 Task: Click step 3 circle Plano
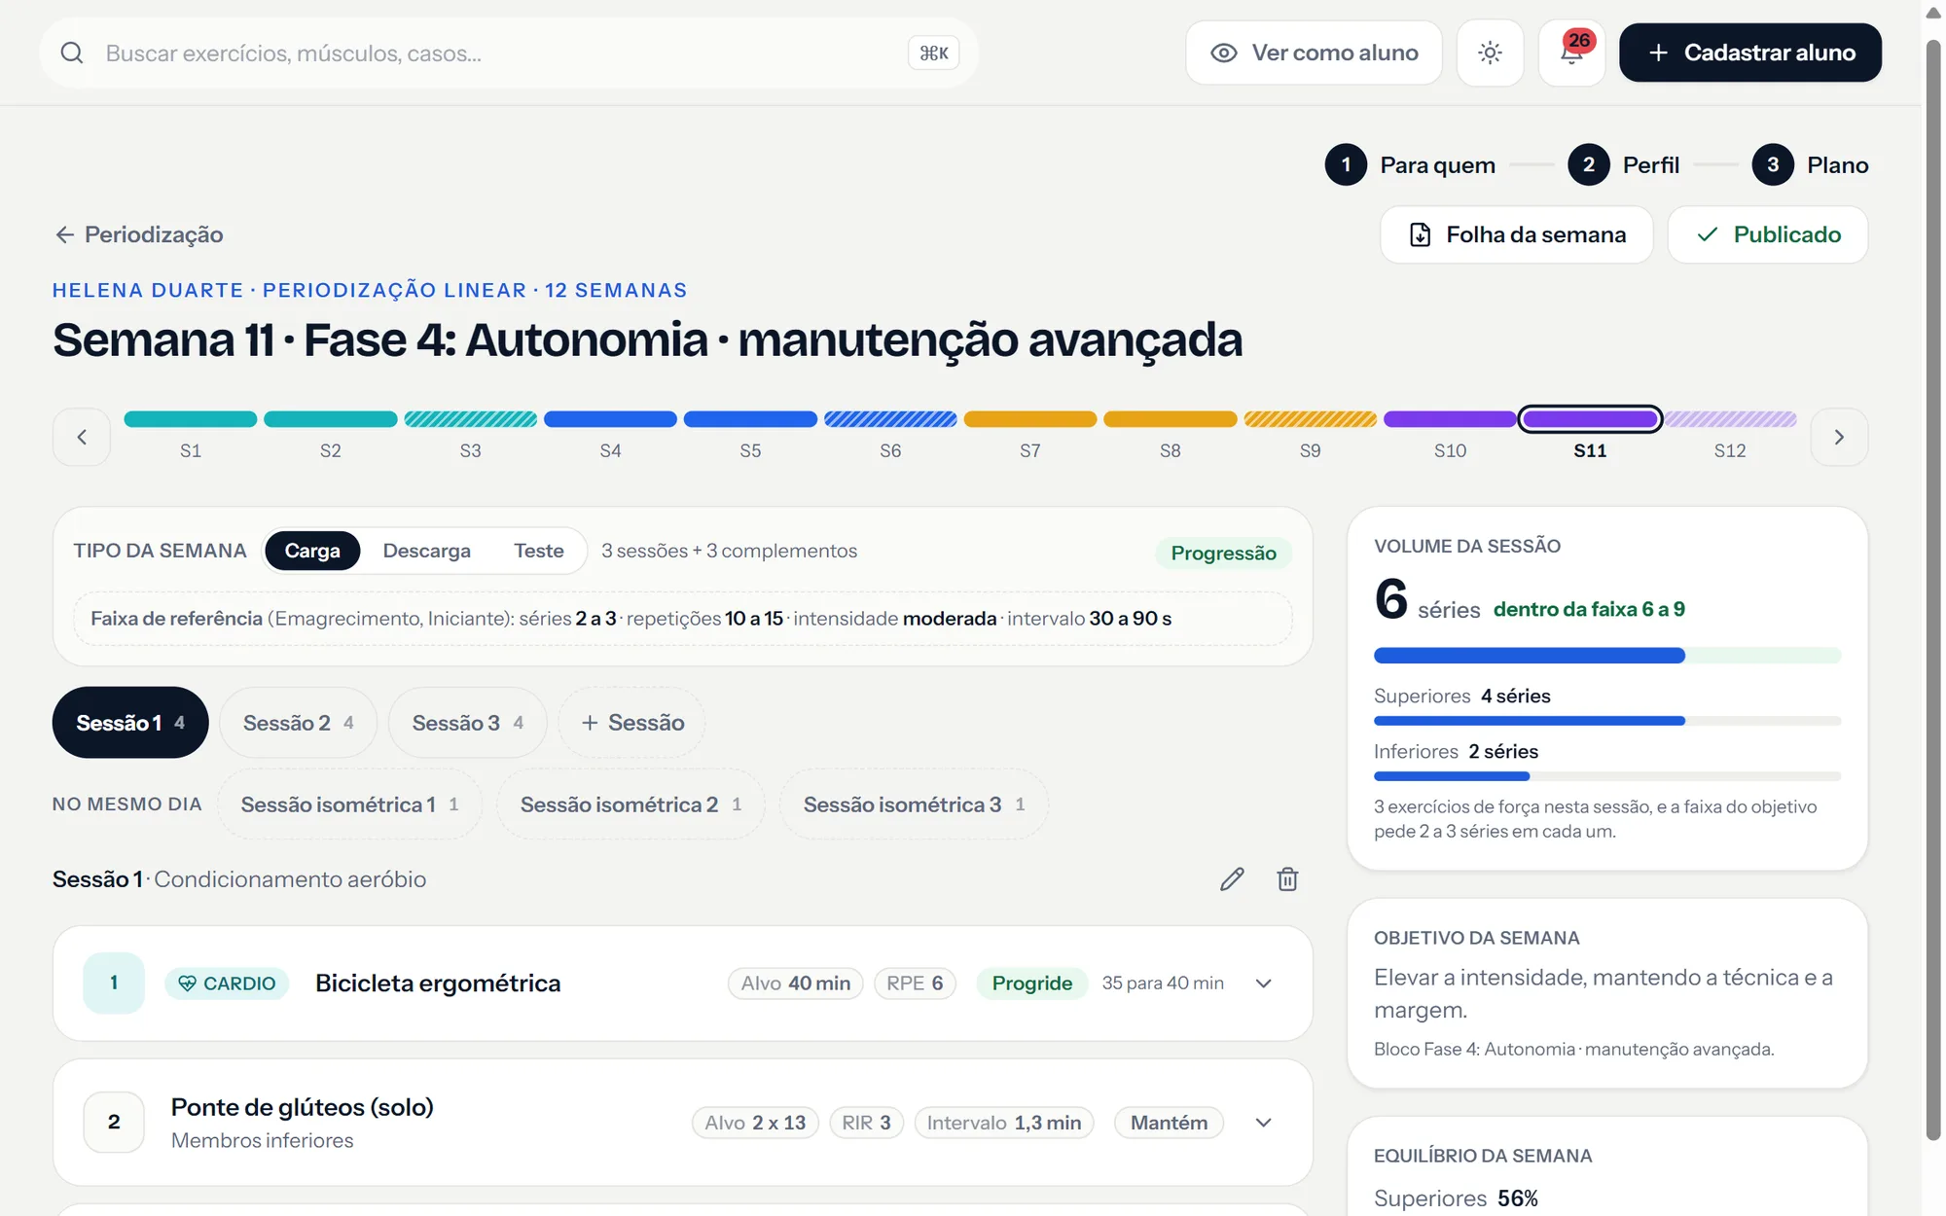point(1773,165)
